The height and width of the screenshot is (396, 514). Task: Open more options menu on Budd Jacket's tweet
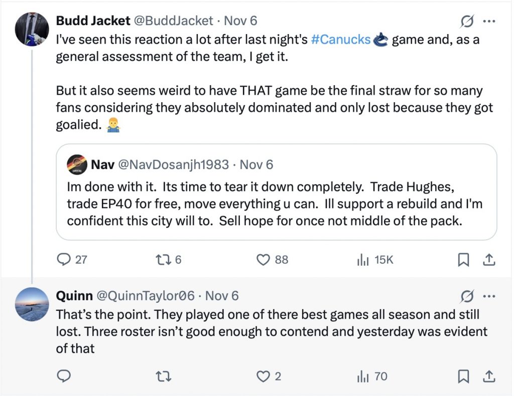[x=489, y=22]
